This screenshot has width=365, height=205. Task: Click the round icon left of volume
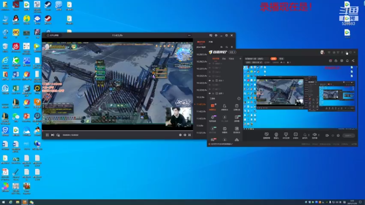point(180,135)
